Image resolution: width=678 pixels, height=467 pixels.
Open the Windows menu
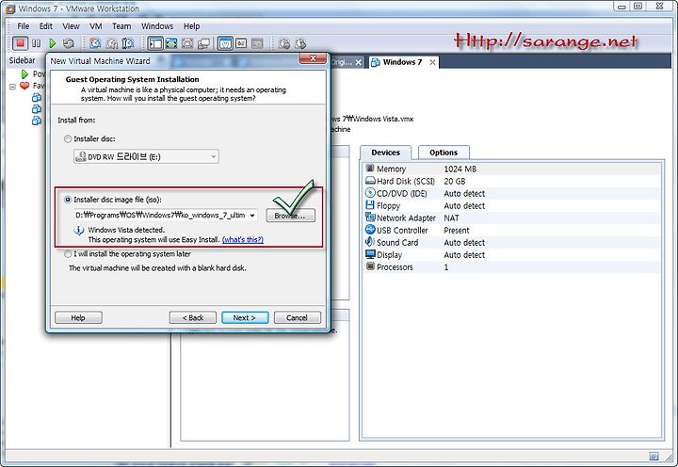click(x=157, y=26)
